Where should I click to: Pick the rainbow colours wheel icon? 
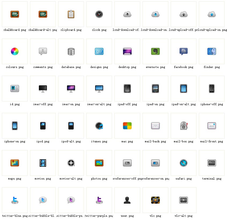pyautogui.click(x=15, y=51)
